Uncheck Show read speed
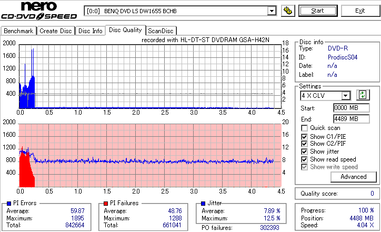 coord(304,159)
